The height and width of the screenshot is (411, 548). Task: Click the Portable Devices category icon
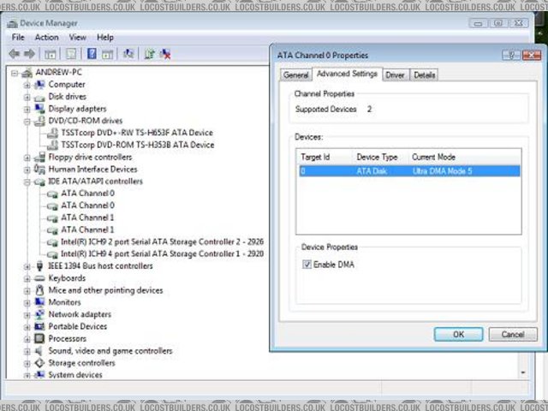tap(39, 326)
